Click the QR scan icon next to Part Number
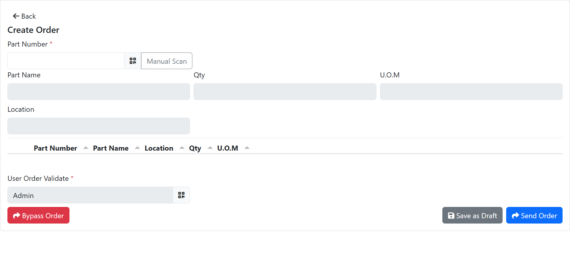This screenshot has width=570, height=260. click(133, 61)
